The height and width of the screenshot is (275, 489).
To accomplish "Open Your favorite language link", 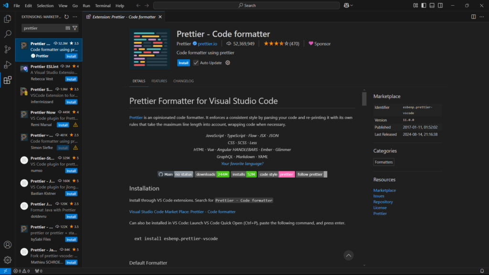I will 242,163.
